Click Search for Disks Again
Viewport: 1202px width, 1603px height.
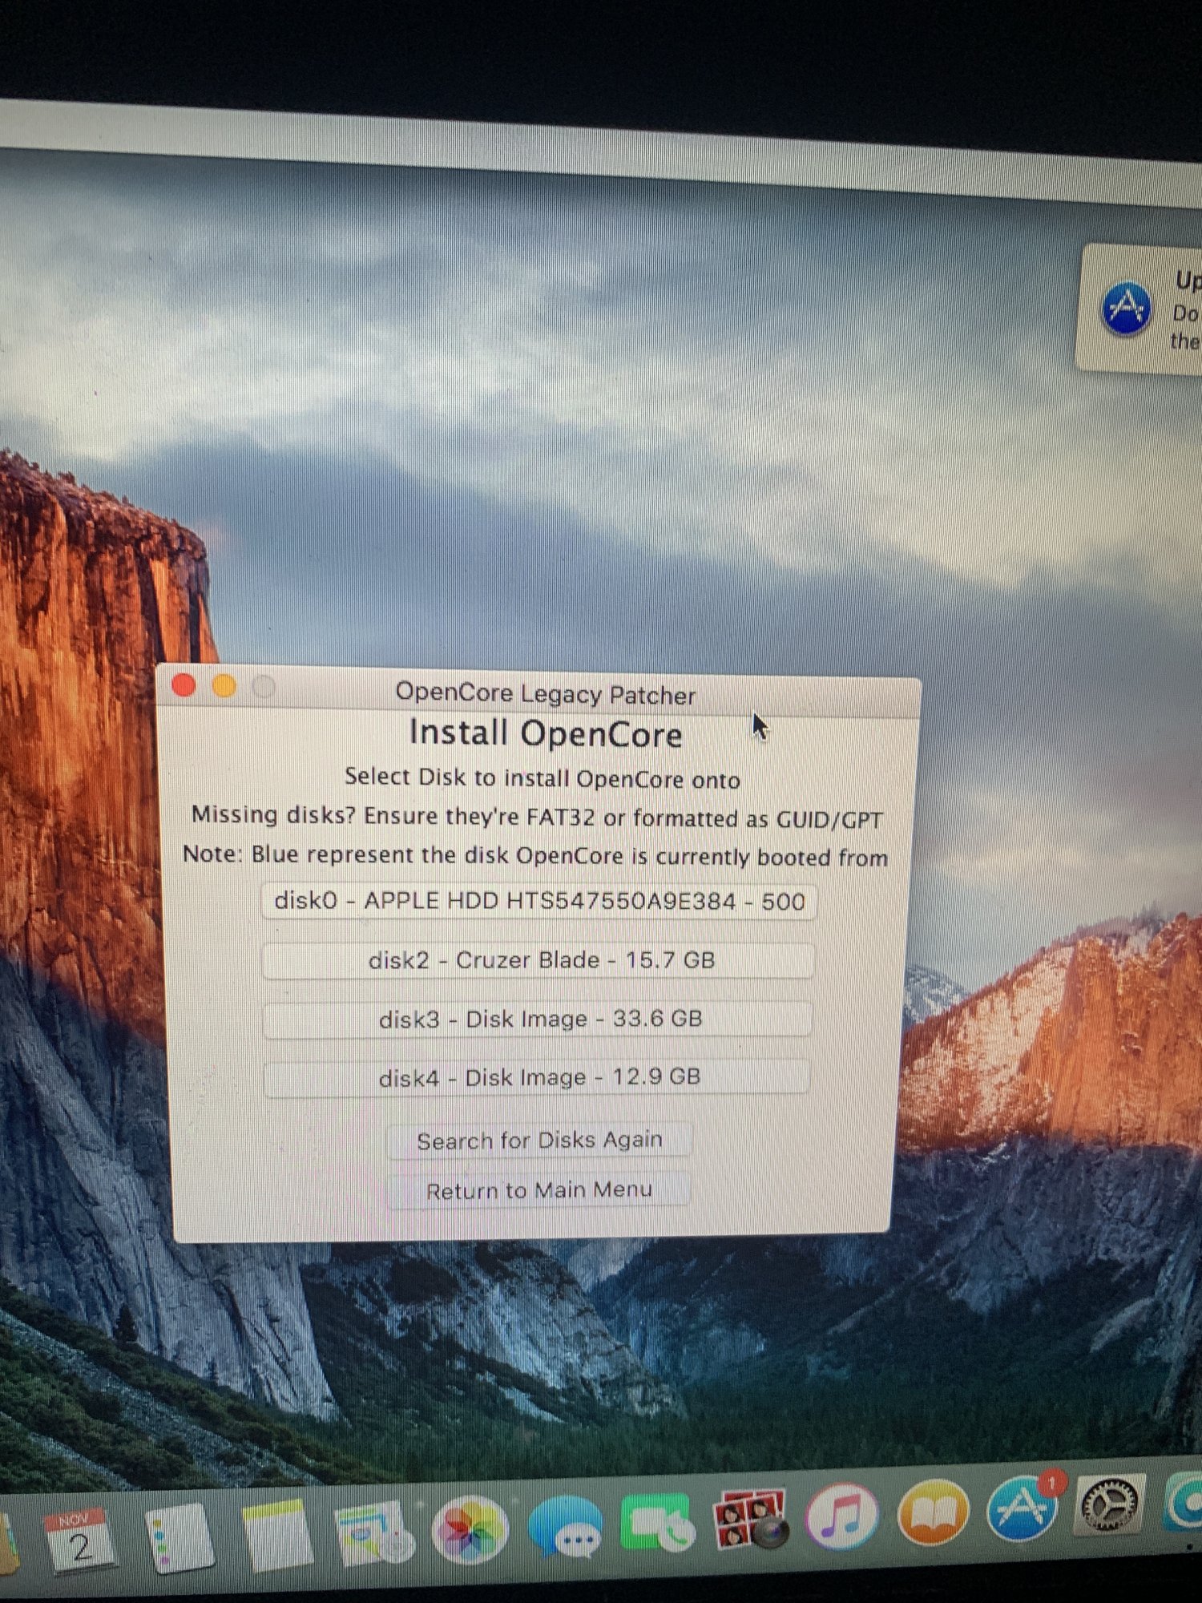click(x=538, y=1140)
